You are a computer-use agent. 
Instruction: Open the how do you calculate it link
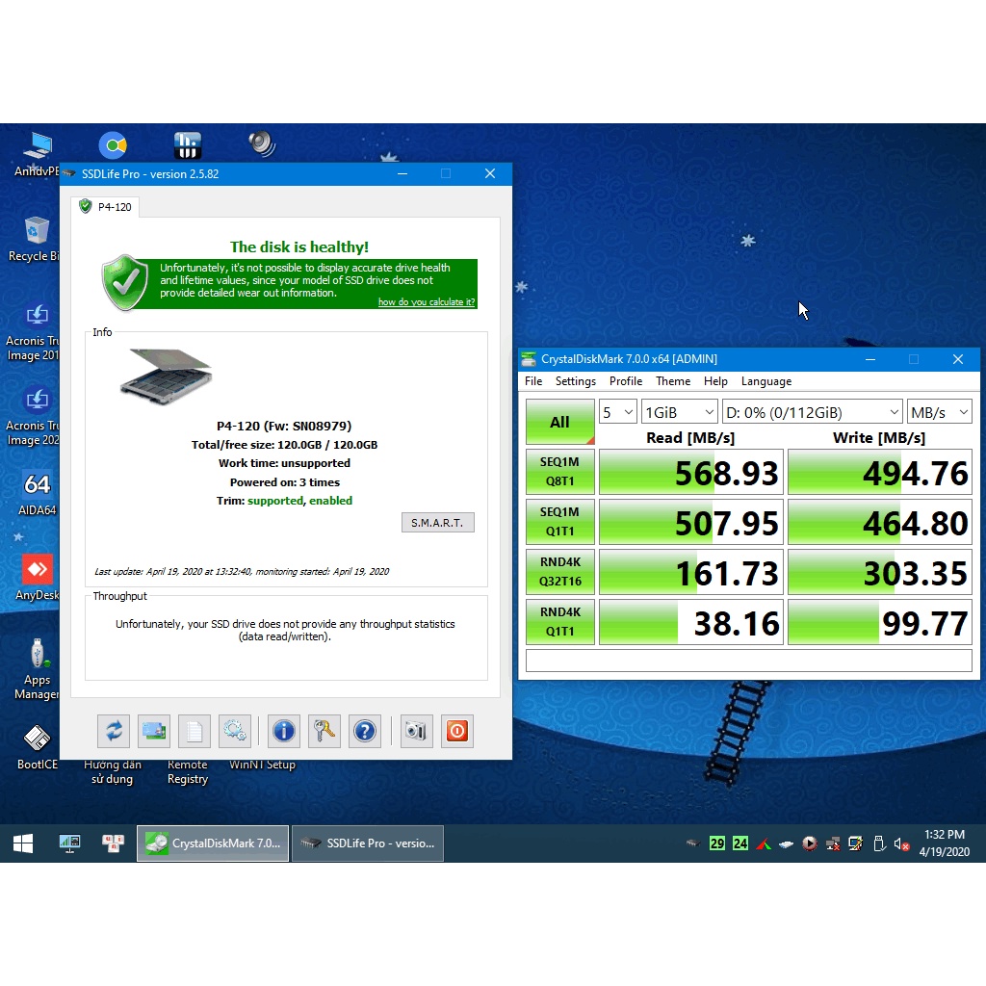click(427, 301)
